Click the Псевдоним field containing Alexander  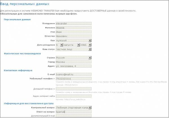coord(74,24)
